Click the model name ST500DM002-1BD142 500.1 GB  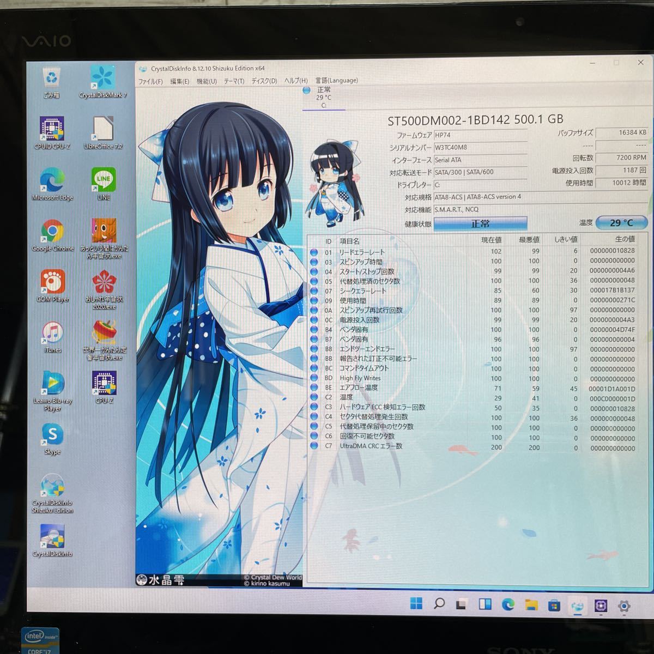(x=475, y=120)
